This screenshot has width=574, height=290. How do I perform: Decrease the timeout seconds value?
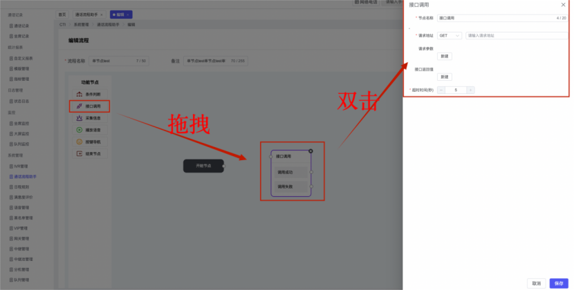click(x=441, y=90)
